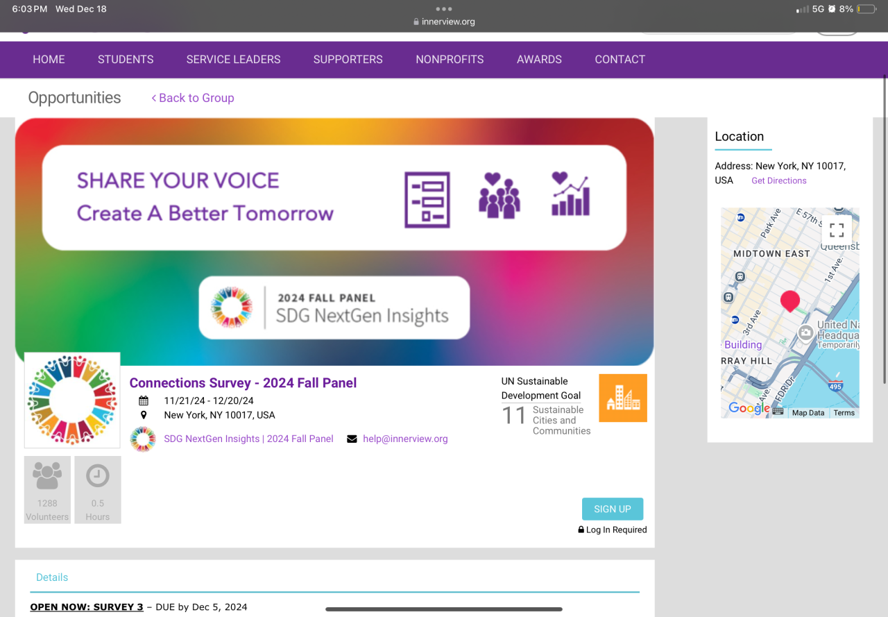Screen dimensions: 888x617
Task: Select SUPPORTERS from the purple navbar
Action: click(348, 60)
